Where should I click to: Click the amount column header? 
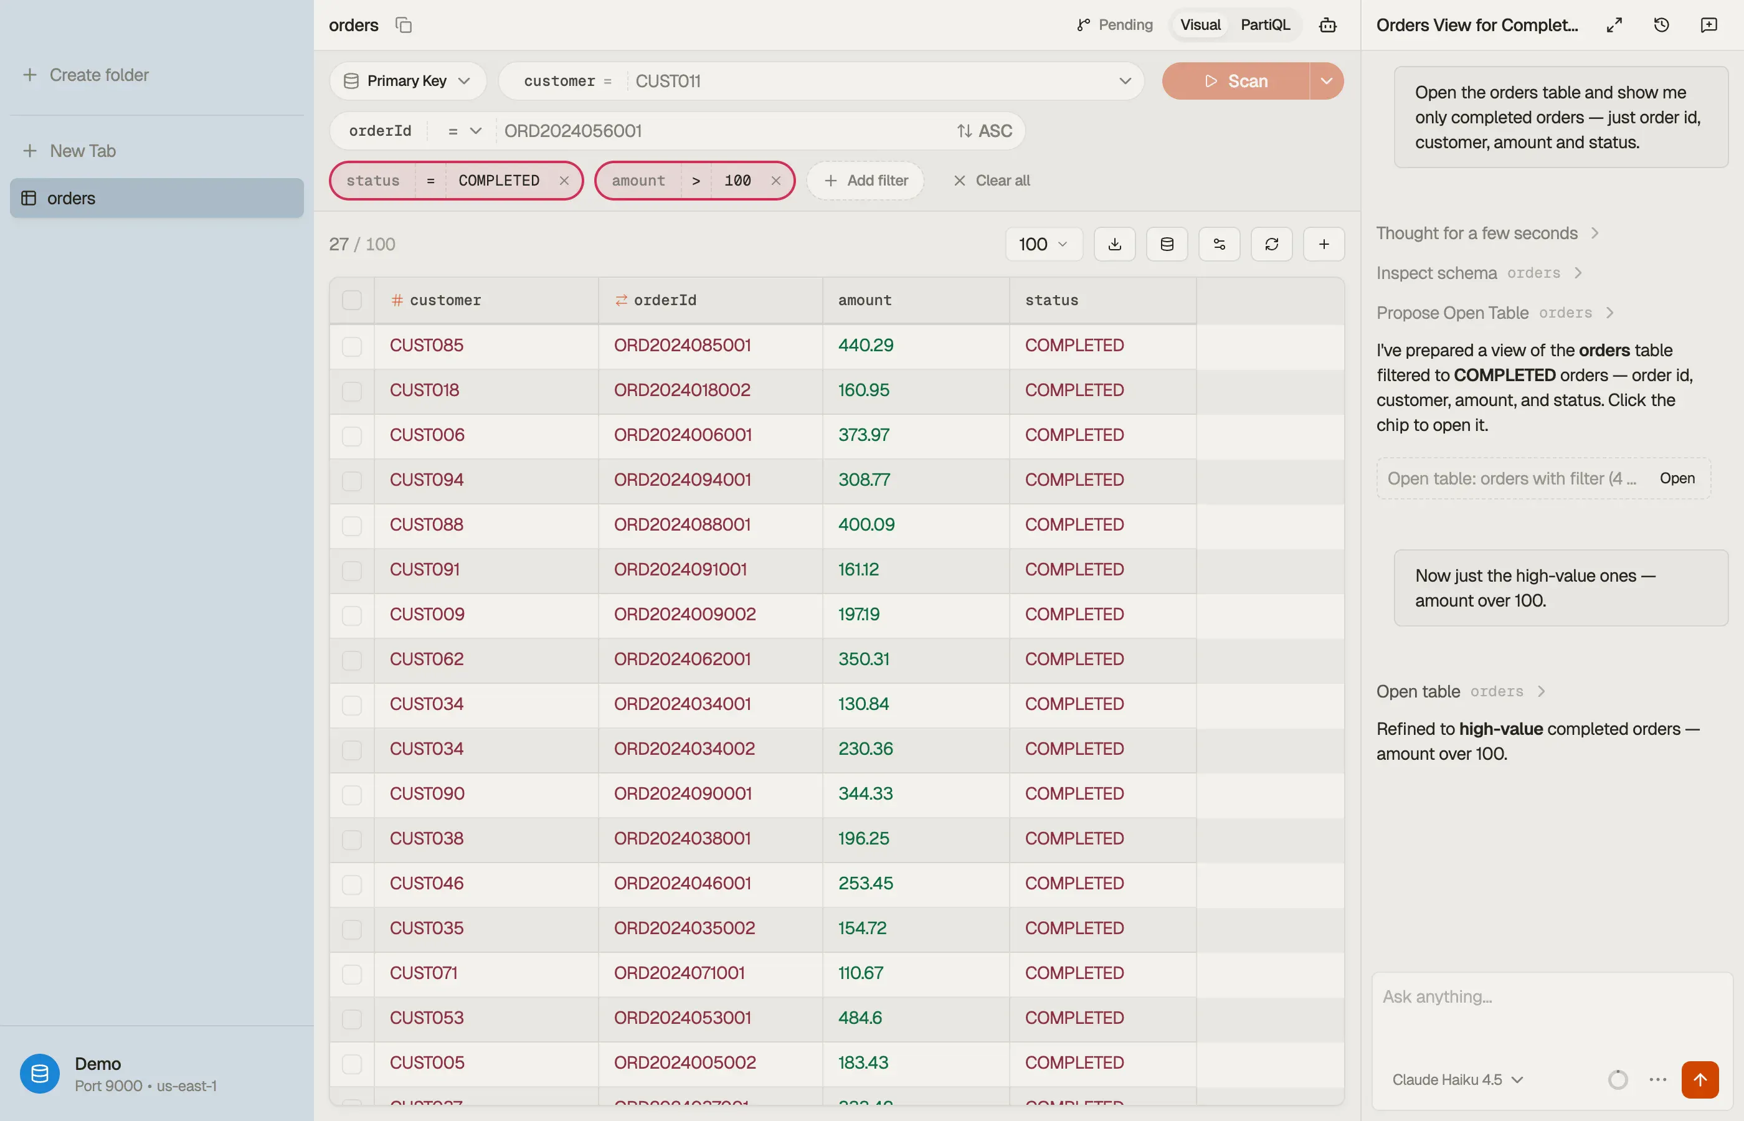click(916, 300)
